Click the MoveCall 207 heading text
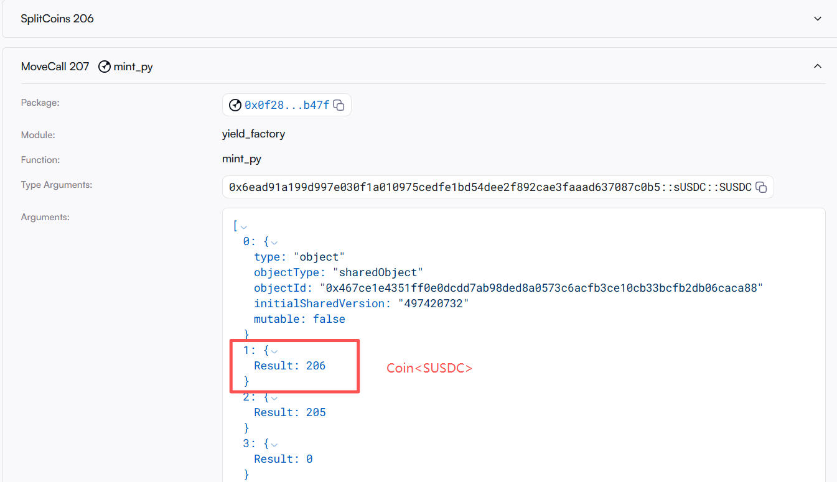This screenshot has height=482, width=837. pyautogui.click(x=55, y=67)
